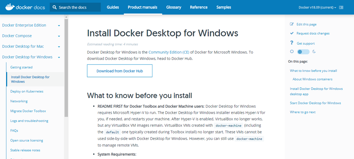Jump to Install Docker Desktop for Windows desktop app
The width and height of the screenshot is (354, 159).
click(316, 91)
